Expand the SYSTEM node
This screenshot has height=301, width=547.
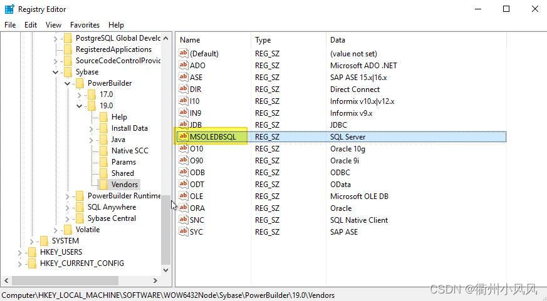point(32,241)
